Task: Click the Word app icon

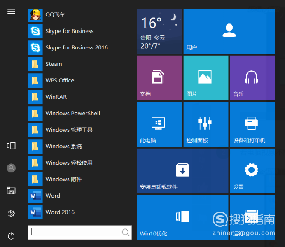Action: [x=35, y=196]
